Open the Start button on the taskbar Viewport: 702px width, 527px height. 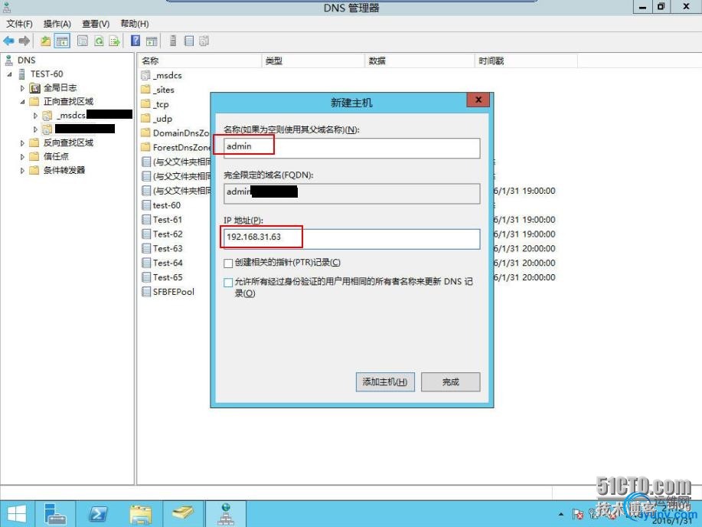pos(17,514)
